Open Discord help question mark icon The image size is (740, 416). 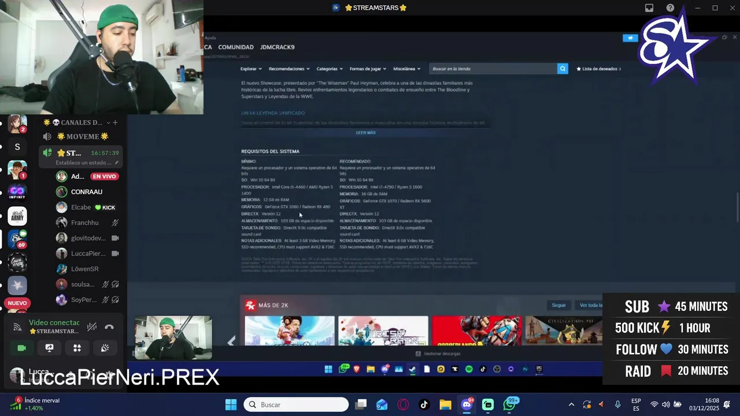(x=670, y=8)
